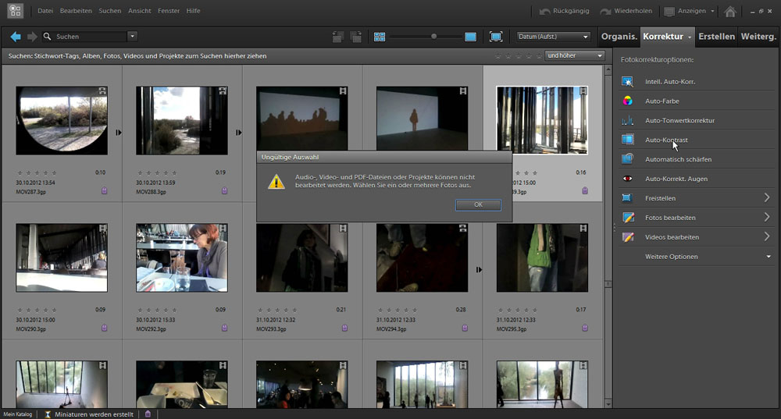Click the Auto-Tonwertkorrektur histogram icon
This screenshot has height=419, width=781.
(628, 120)
